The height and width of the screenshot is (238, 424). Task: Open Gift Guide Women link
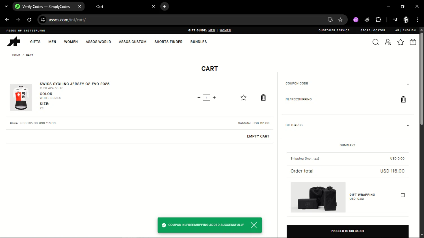pyautogui.click(x=225, y=30)
